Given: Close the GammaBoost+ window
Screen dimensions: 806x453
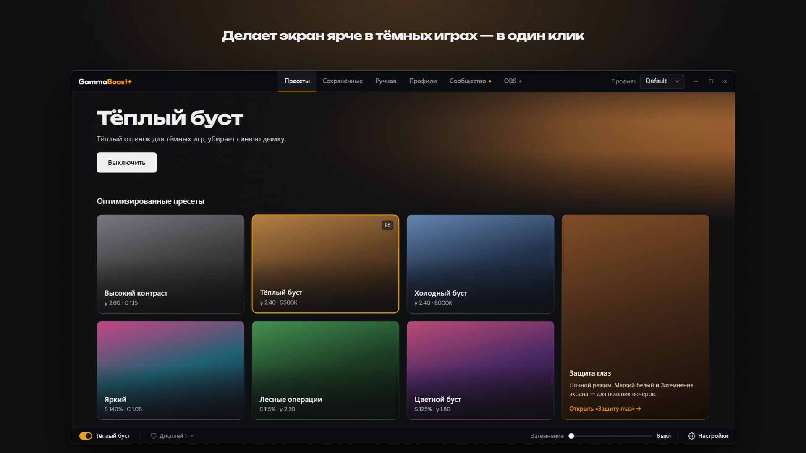Looking at the screenshot, I should pos(725,81).
